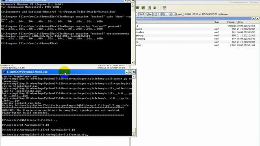Click the 21.12.2012 02:02 date of vmware row

tap(246, 29)
